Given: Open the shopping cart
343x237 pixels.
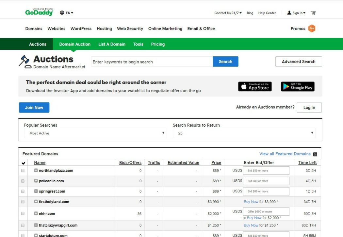Looking at the screenshot, I should pos(313,13).
